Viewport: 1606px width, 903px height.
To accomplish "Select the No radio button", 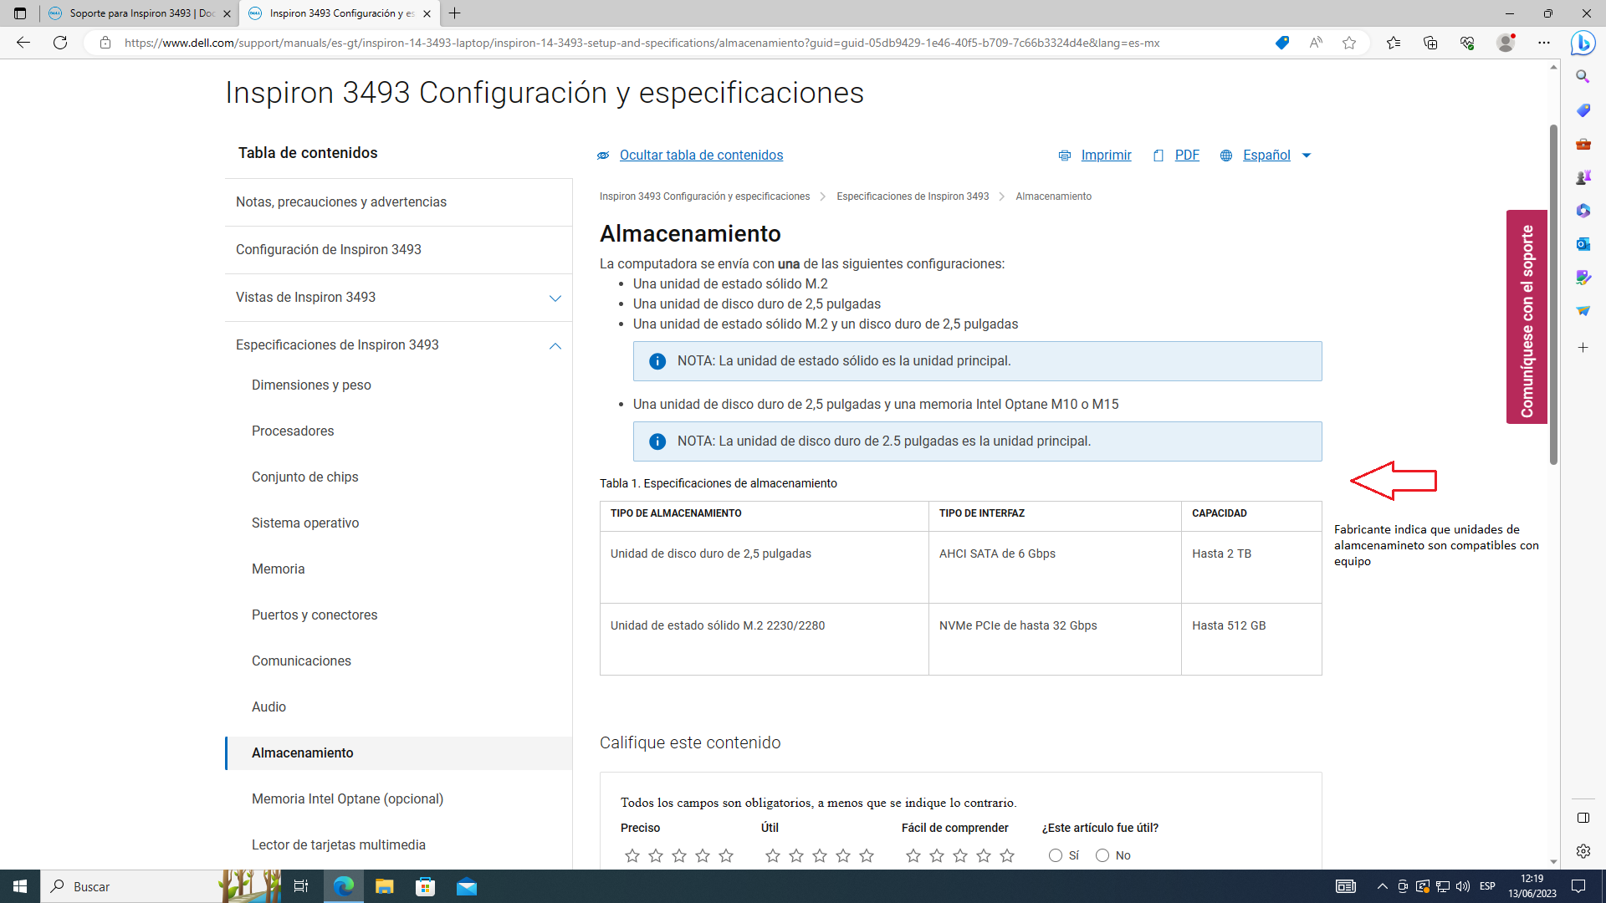I will 1102,855.
